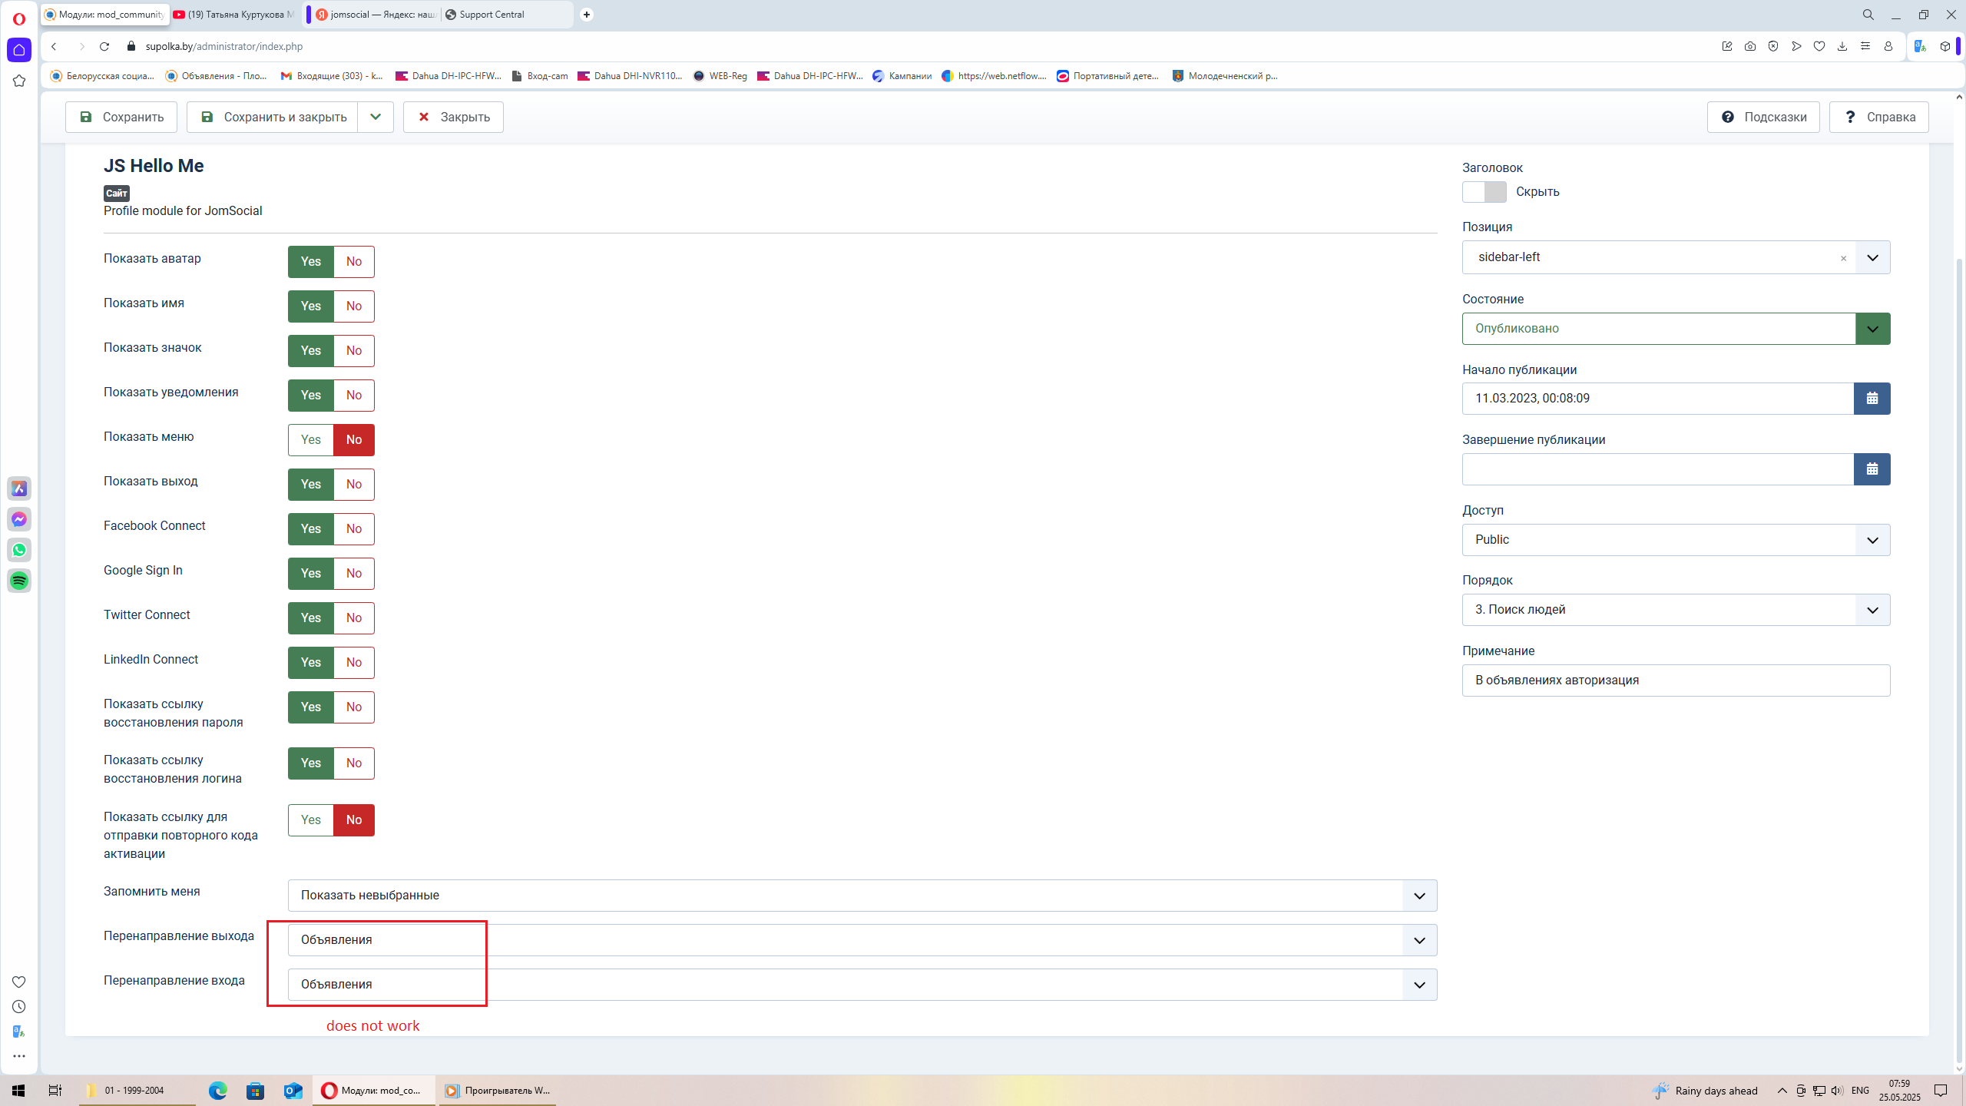Click the Примечание text field
The image size is (1966, 1106).
click(x=1676, y=680)
